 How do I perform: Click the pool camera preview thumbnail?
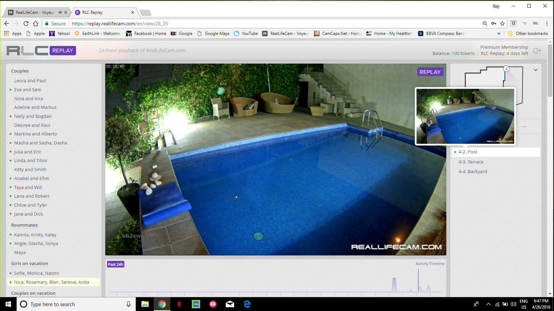click(x=465, y=116)
